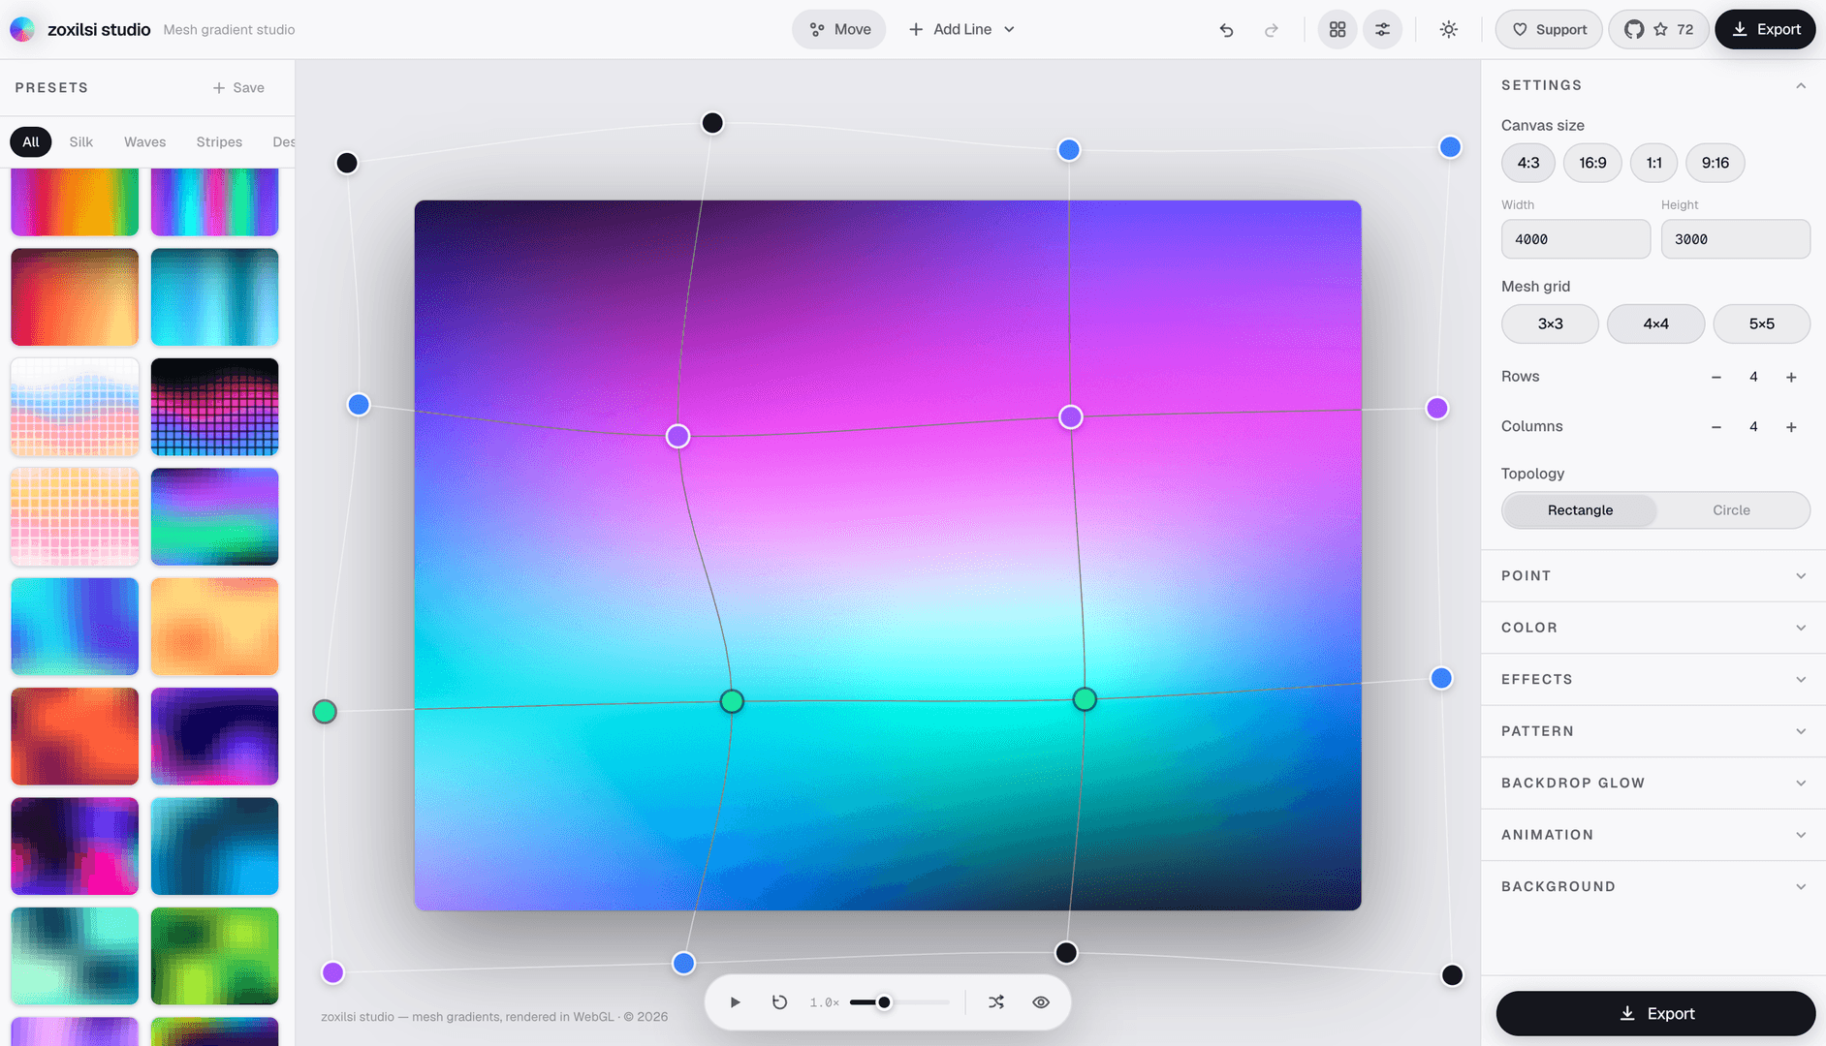The width and height of the screenshot is (1826, 1046).
Task: Play the mesh animation
Action: pyautogui.click(x=735, y=1002)
